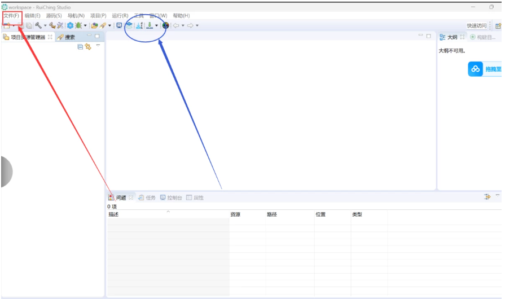This screenshot has width=505, height=299.
Task: Click the problems panel filter icon
Action: (x=488, y=197)
